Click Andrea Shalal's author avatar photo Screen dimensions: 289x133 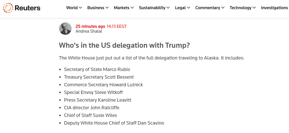(x=65, y=29)
